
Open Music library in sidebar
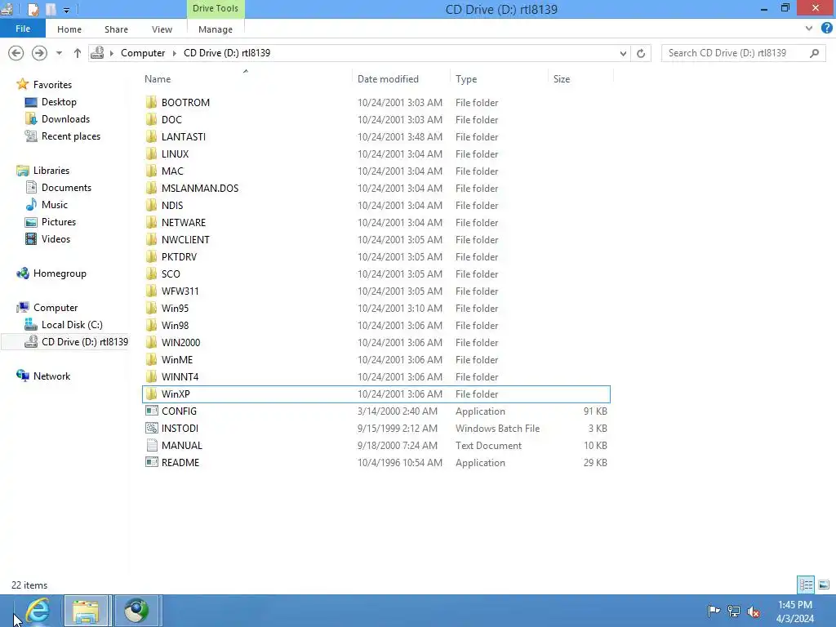coord(55,205)
